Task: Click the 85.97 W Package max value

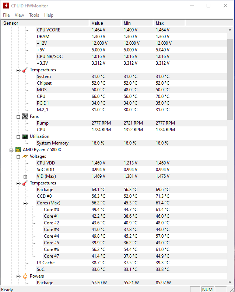Action: coord(163,283)
